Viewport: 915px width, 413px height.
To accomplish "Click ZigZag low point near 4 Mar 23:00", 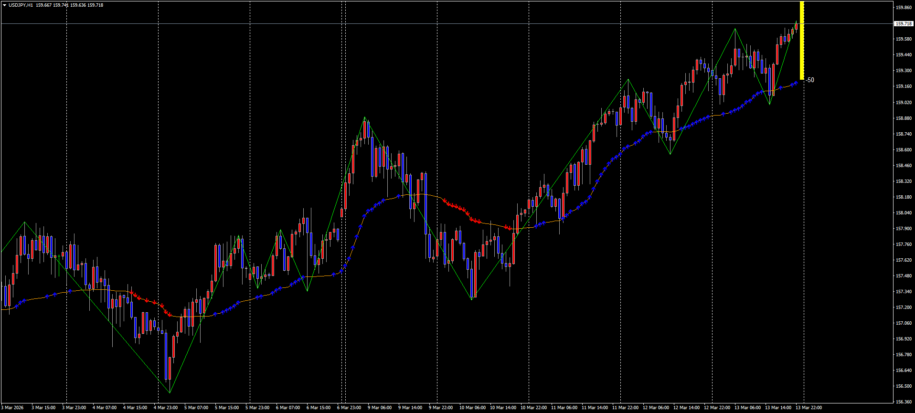I will [x=170, y=392].
